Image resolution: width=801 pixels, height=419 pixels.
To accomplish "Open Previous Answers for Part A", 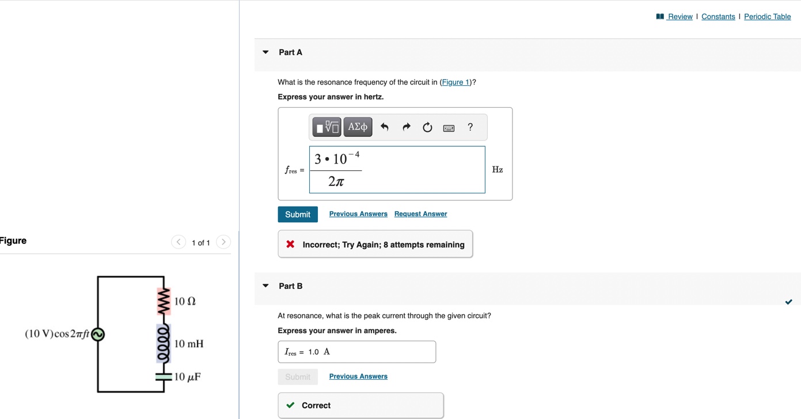I will (x=358, y=214).
